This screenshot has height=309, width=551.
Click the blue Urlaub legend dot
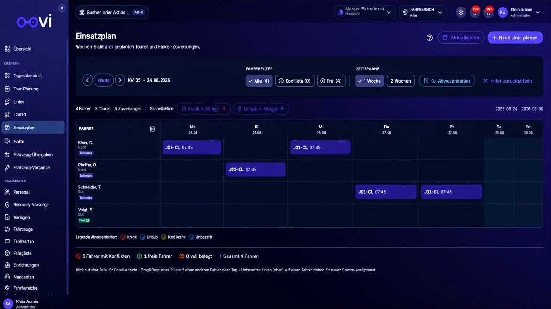[x=143, y=237]
